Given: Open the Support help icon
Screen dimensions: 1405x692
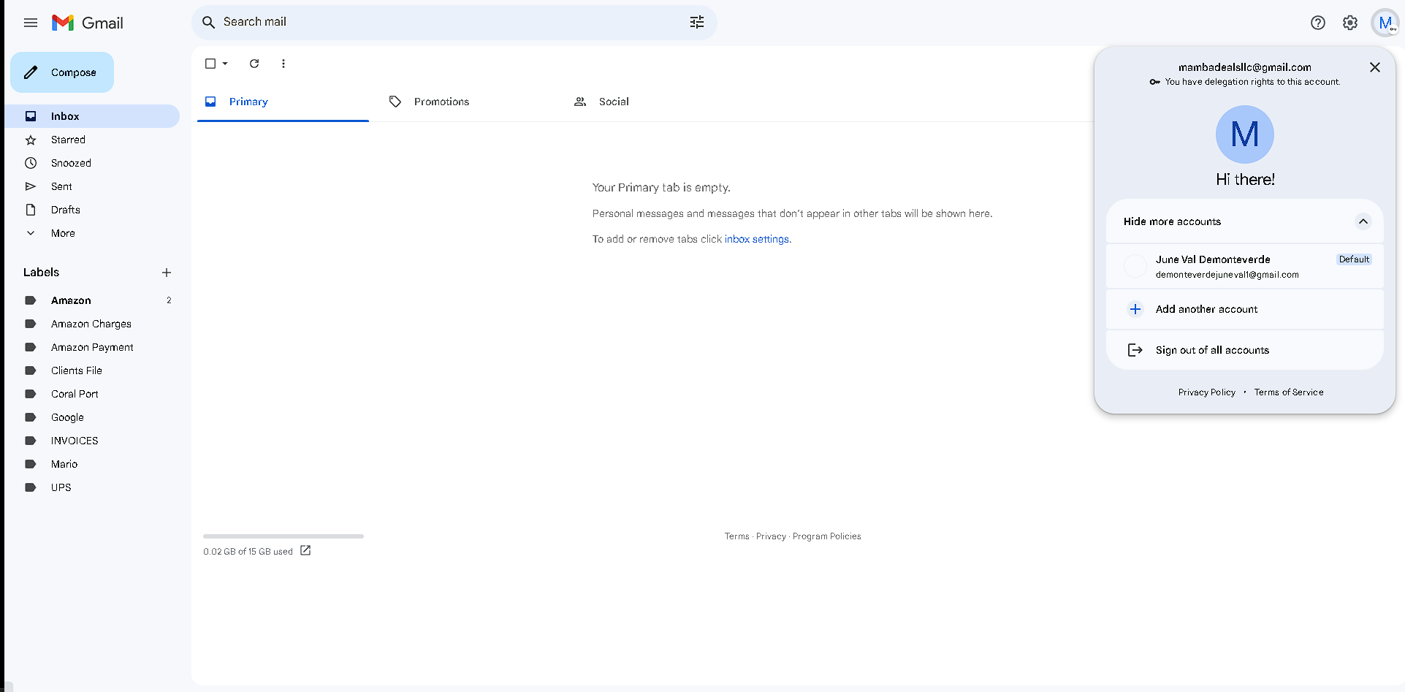Looking at the screenshot, I should [1318, 23].
